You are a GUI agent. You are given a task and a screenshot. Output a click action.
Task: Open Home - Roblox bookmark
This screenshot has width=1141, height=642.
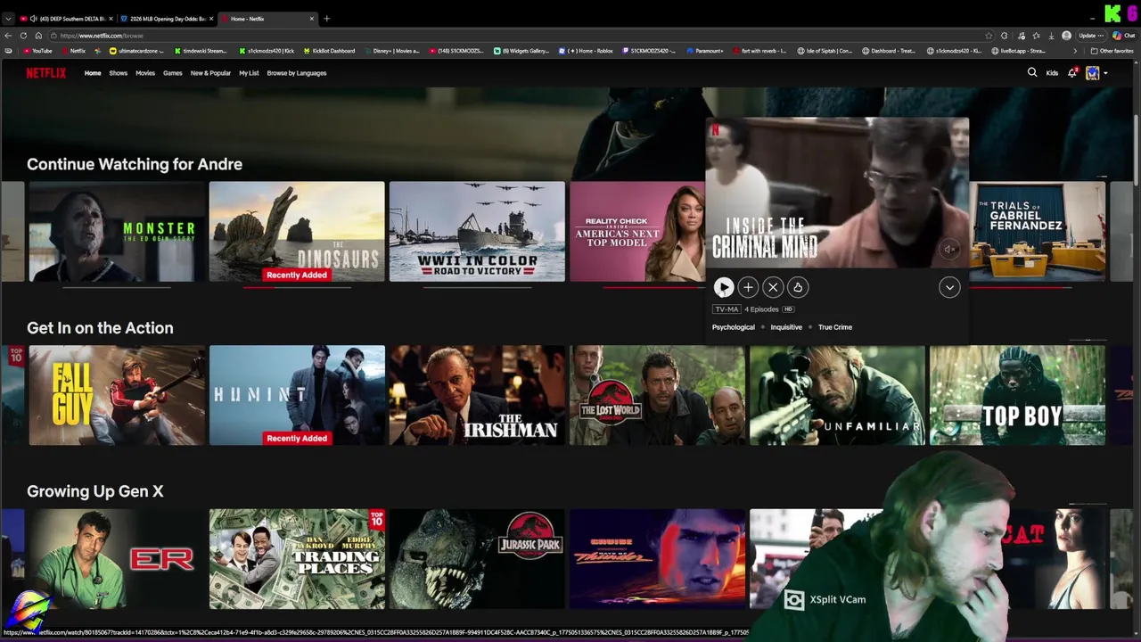[x=587, y=51]
